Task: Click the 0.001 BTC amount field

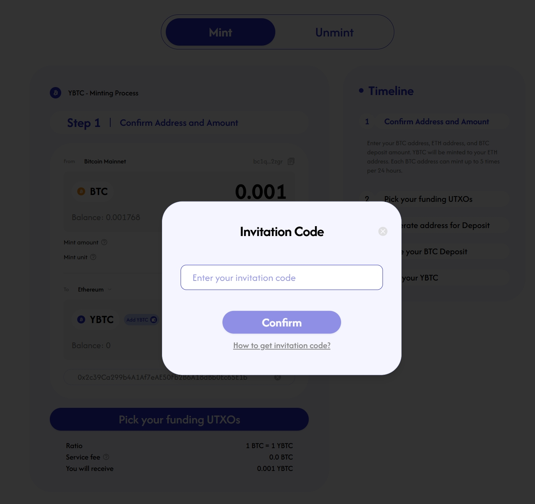Action: click(x=261, y=192)
